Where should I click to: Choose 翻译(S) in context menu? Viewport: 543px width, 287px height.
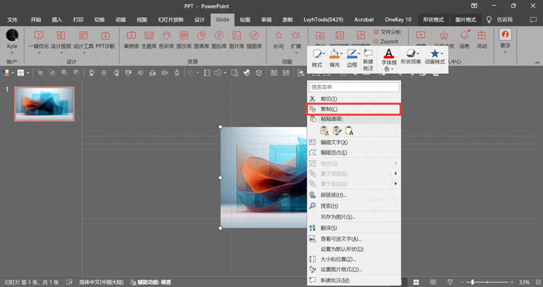(354, 228)
